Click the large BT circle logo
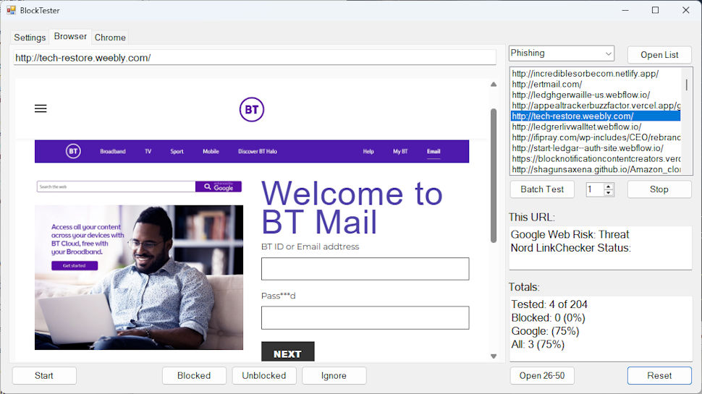 tap(252, 110)
